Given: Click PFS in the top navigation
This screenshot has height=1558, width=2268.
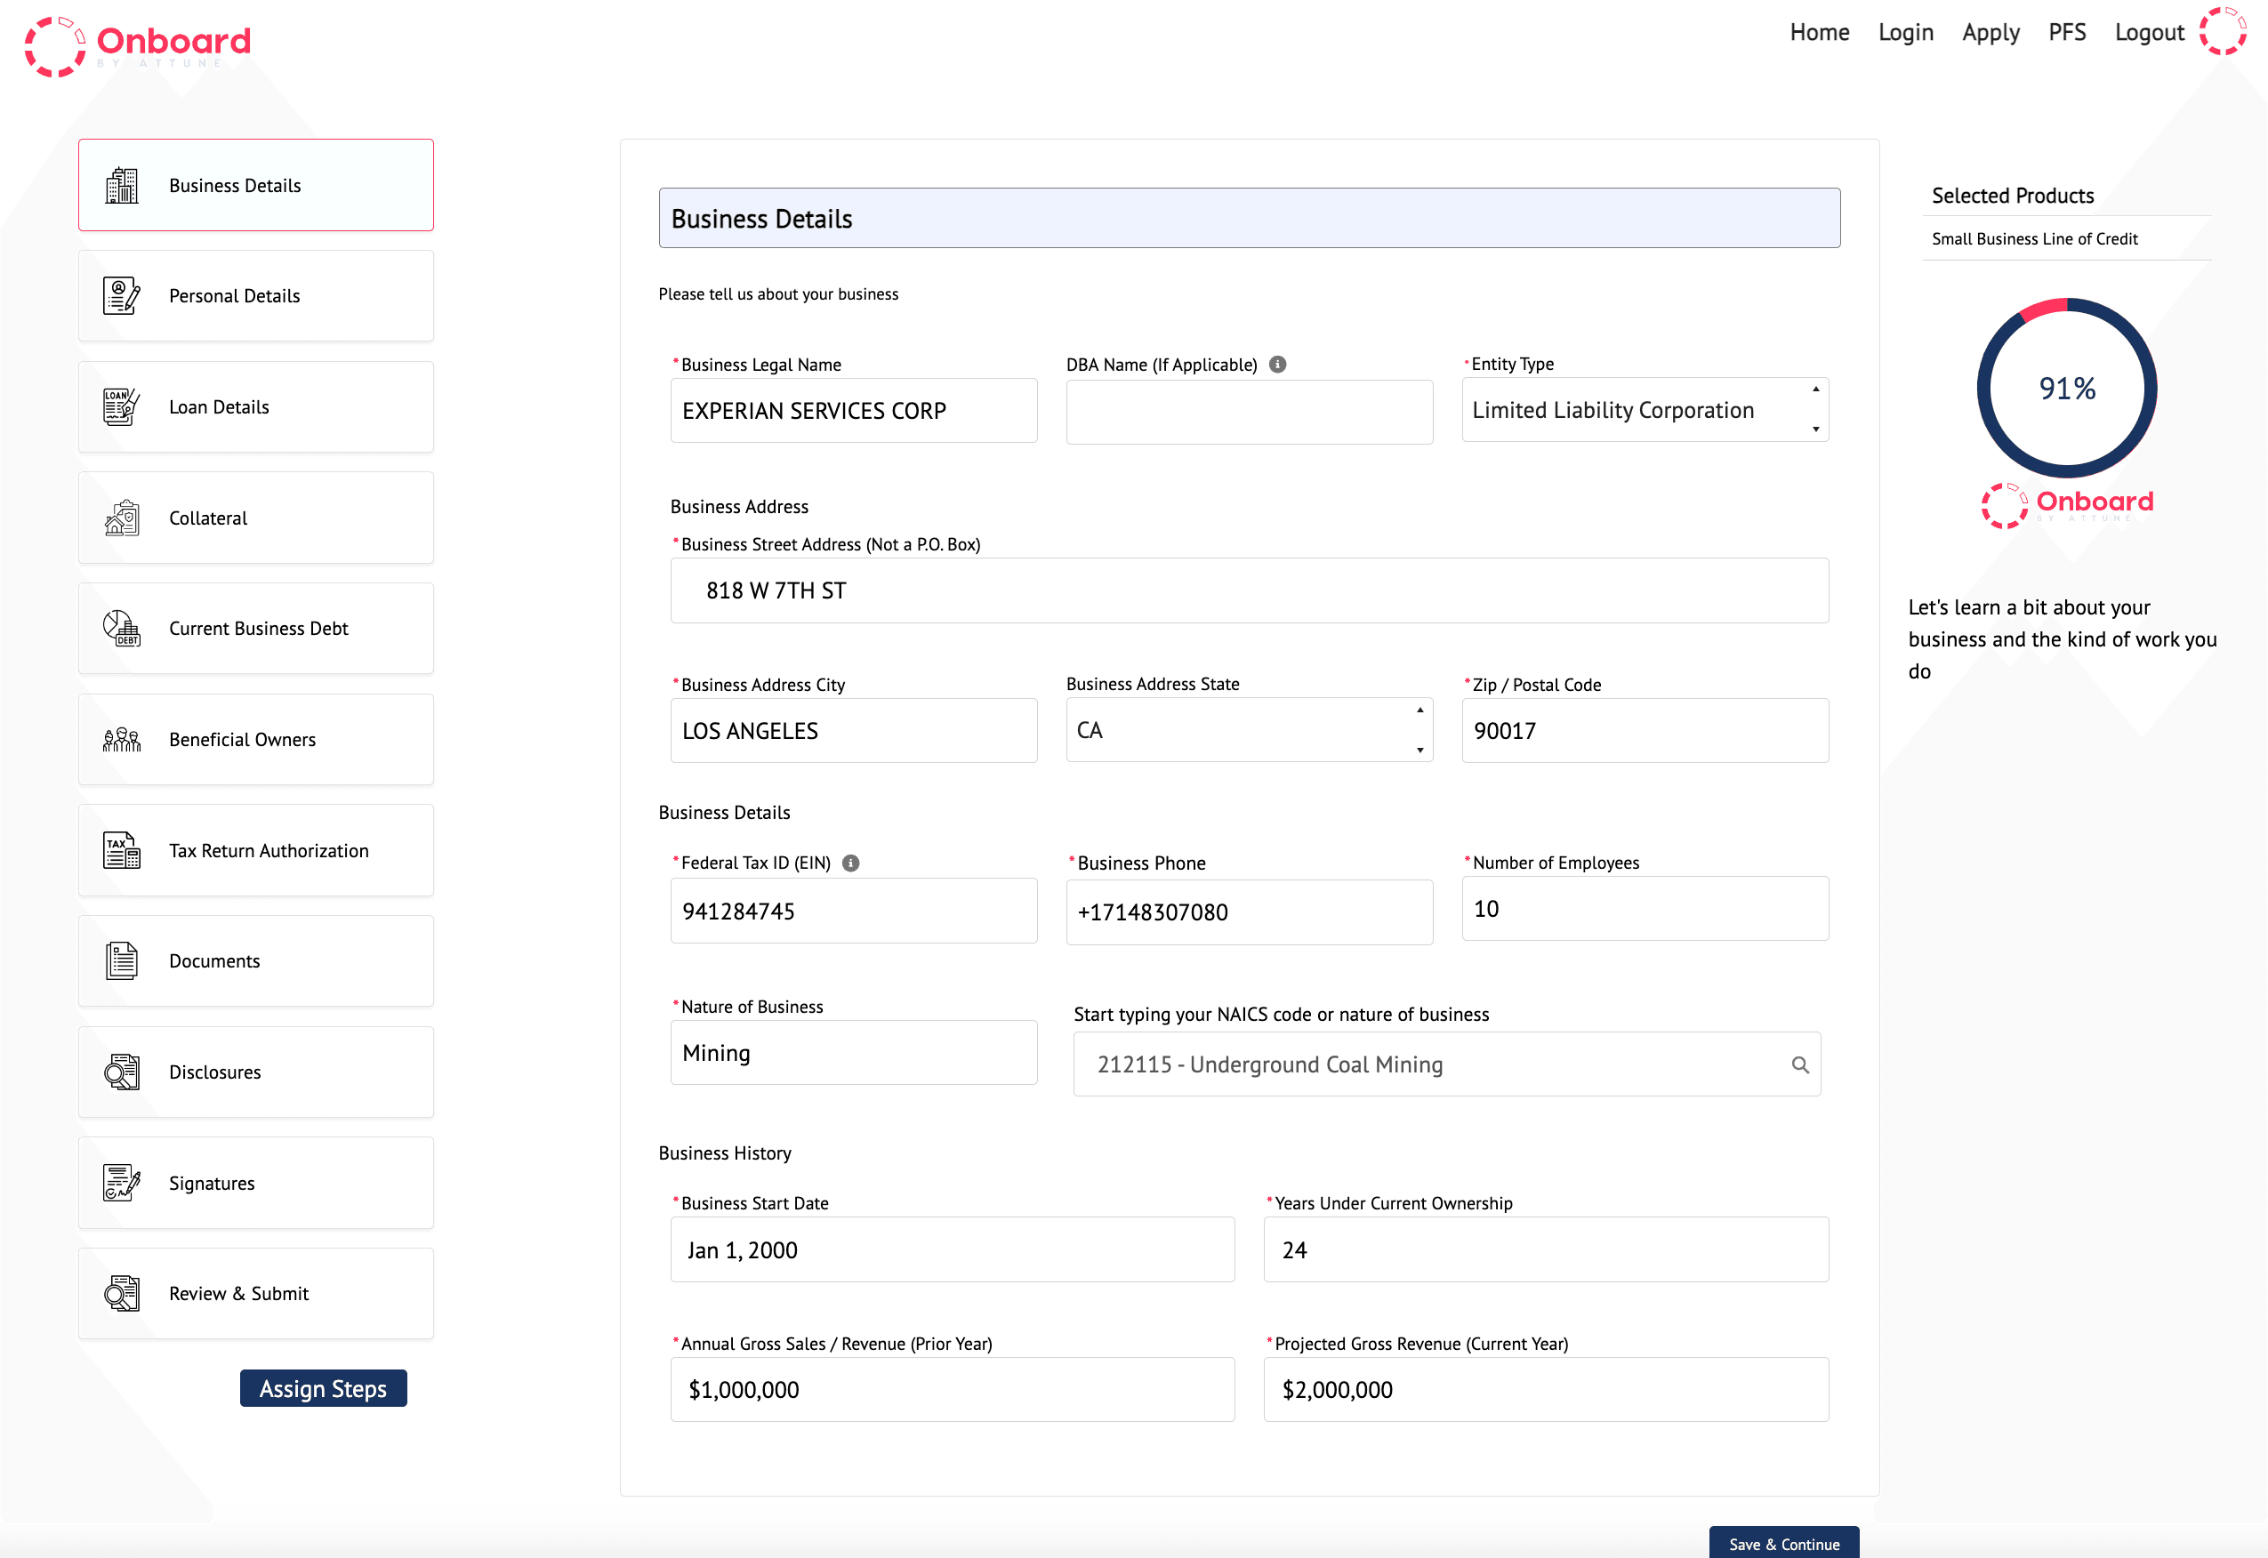Looking at the screenshot, I should click(x=2067, y=32).
